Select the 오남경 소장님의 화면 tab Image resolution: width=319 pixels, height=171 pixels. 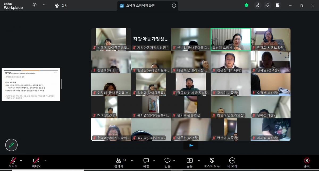[x=140, y=6]
